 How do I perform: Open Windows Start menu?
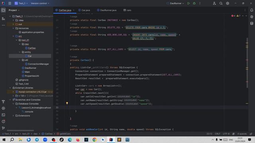[4, 139]
